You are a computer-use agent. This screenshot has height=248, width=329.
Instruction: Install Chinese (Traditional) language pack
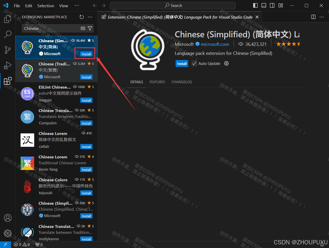[86, 77]
